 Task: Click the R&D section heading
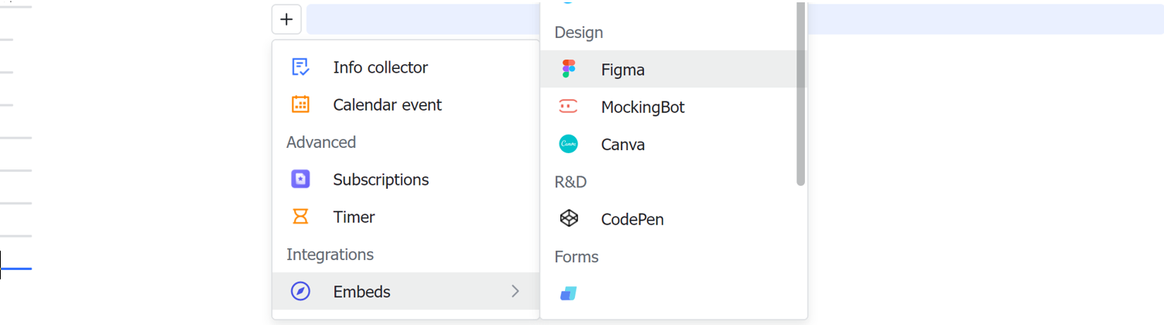tap(571, 182)
